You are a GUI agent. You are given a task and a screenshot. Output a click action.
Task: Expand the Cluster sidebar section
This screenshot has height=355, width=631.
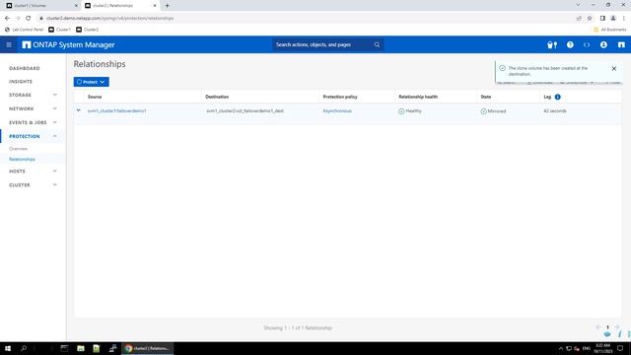[55, 185]
